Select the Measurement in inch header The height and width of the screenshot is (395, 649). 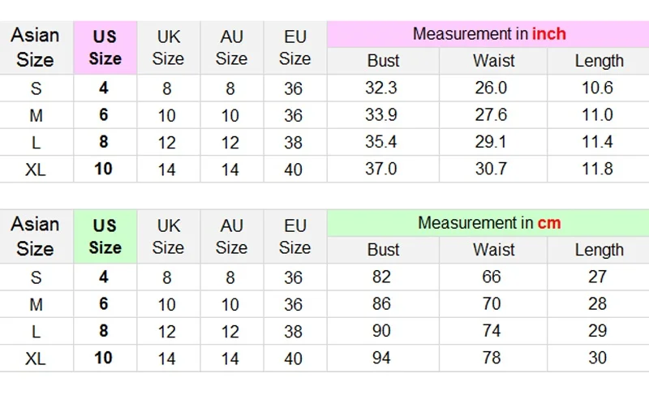pos(488,34)
